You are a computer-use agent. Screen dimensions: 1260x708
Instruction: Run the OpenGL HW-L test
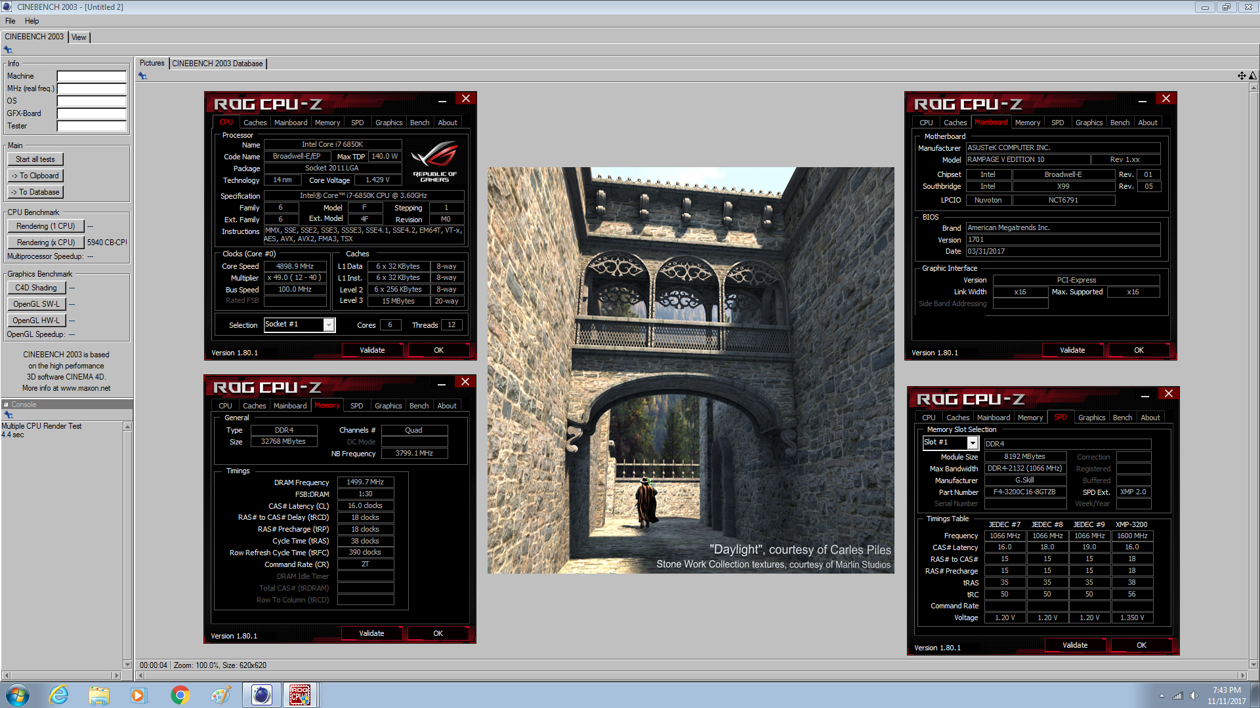(x=36, y=321)
